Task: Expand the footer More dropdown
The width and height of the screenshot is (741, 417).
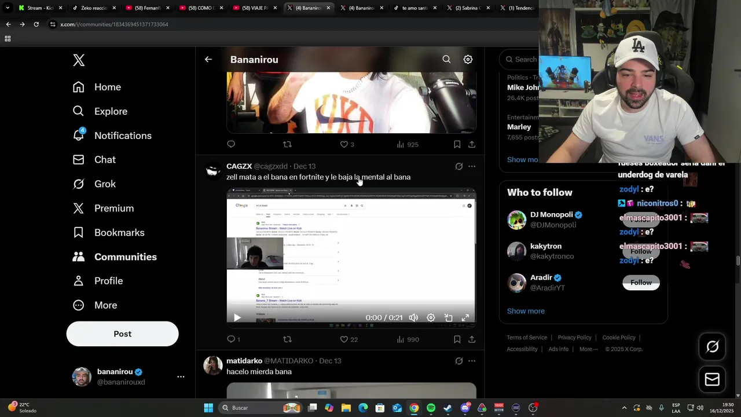Action: point(589,349)
